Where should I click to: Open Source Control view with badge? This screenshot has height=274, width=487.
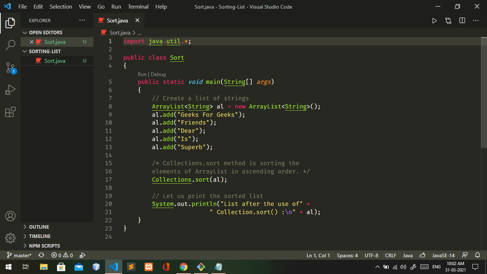(10, 67)
